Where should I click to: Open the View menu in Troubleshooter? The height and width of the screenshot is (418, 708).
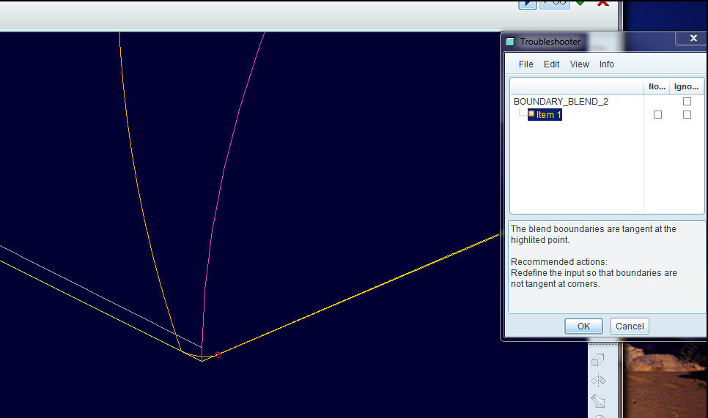[x=579, y=64]
